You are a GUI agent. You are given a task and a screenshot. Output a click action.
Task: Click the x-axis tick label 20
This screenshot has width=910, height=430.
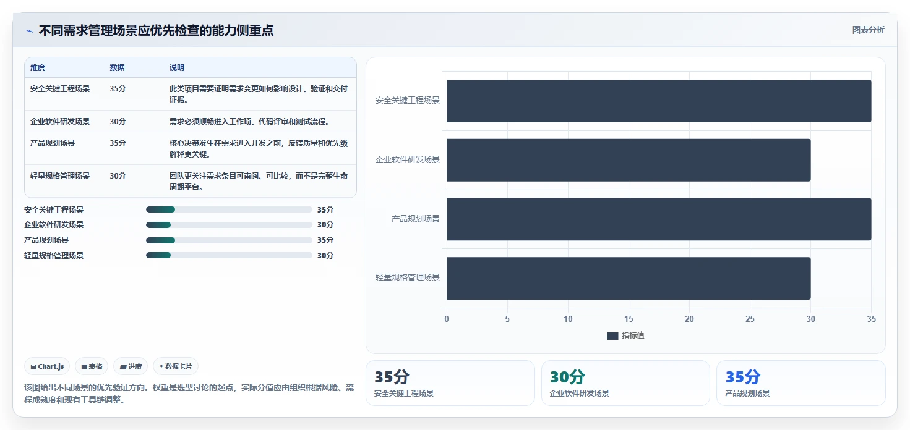coord(689,319)
